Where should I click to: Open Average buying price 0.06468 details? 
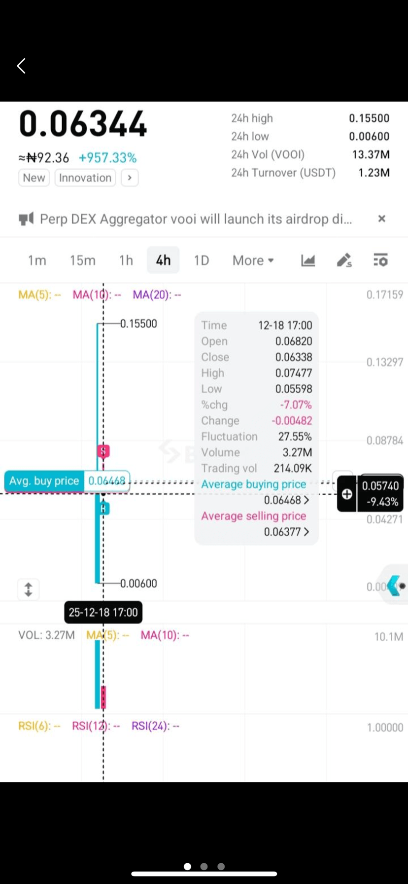pyautogui.click(x=286, y=500)
